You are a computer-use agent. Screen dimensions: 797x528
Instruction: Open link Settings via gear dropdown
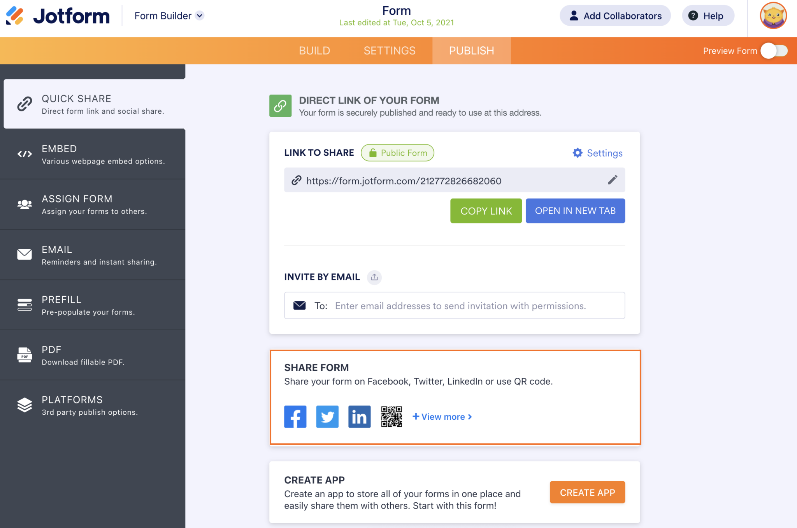(x=597, y=153)
